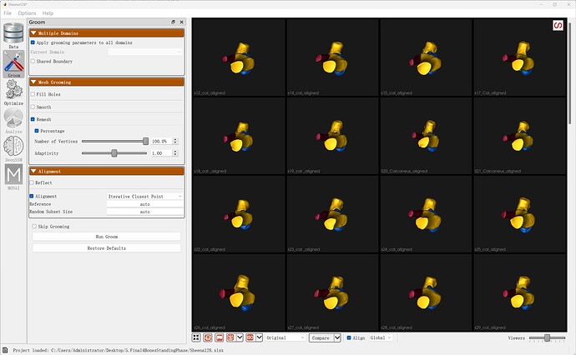Enable the Smooth checkbox
The height and width of the screenshot is (355, 576).
coord(33,107)
